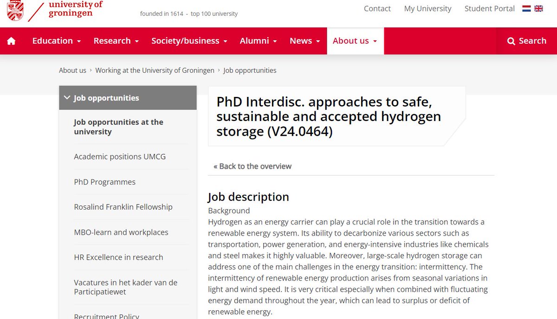557x319 pixels.
Task: Open the University of Groningen logo
Action: point(55,10)
